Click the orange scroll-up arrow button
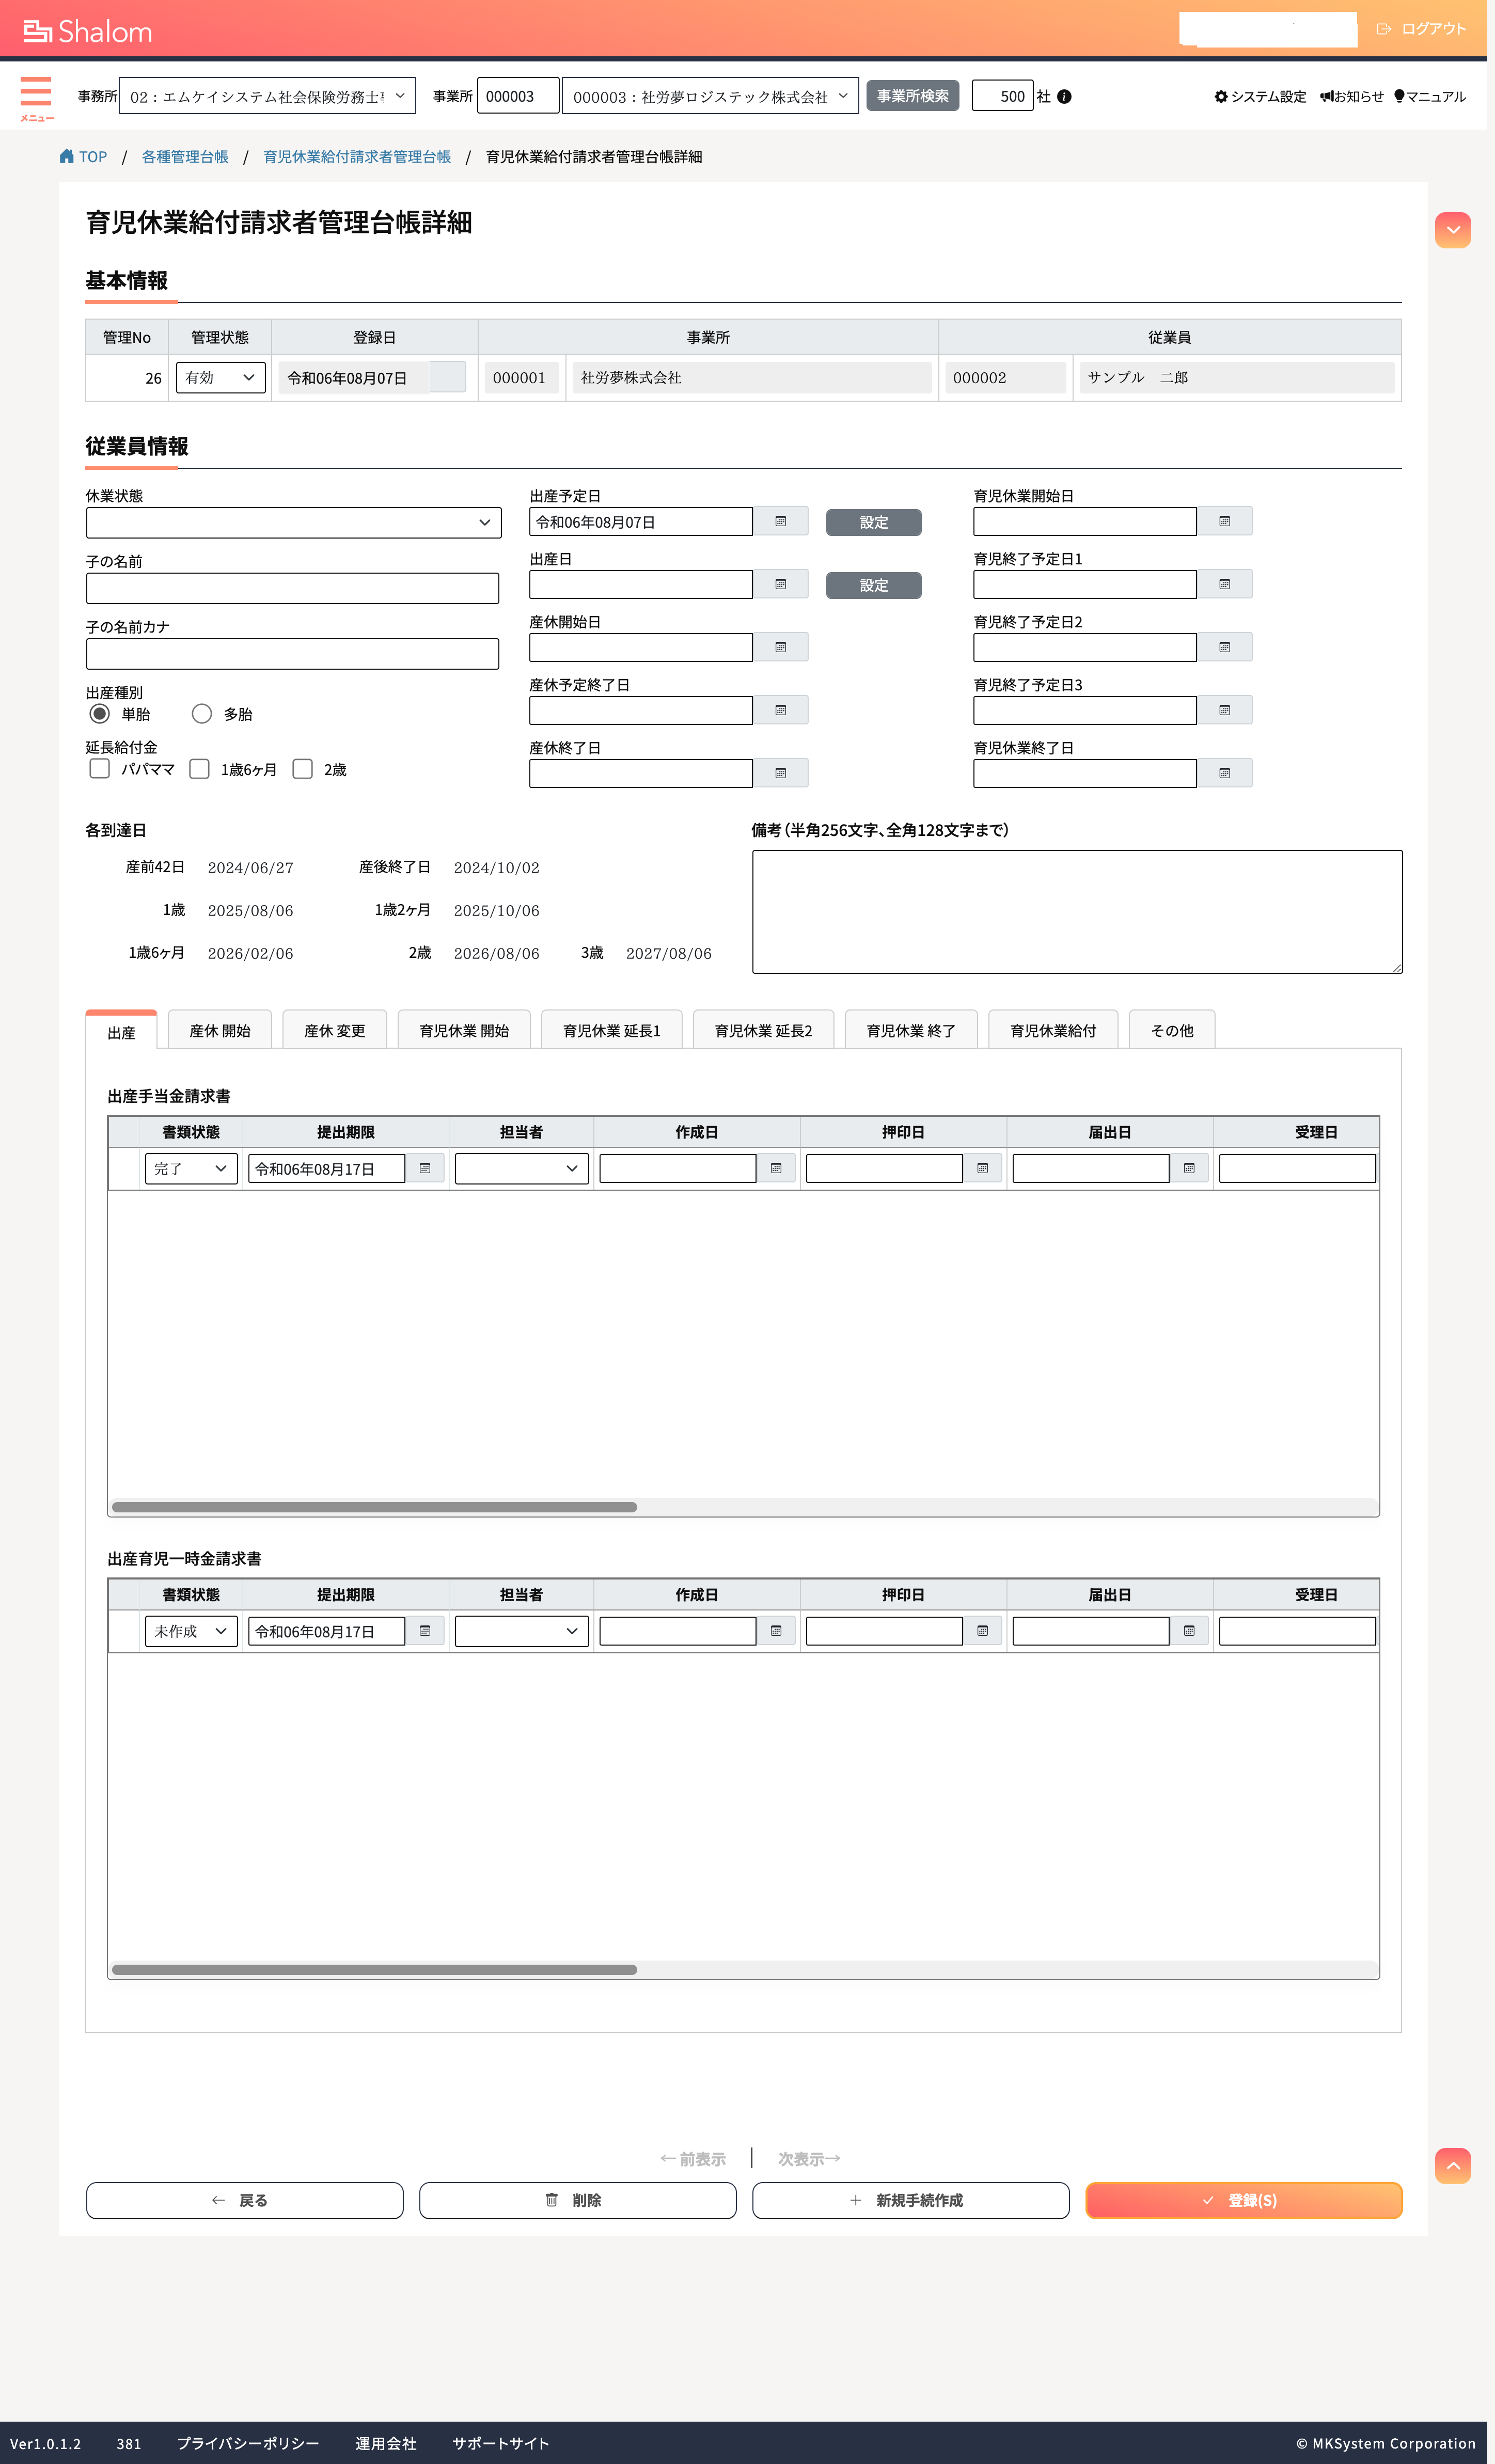Viewport: 1495px width, 2464px height. 1453,2166
